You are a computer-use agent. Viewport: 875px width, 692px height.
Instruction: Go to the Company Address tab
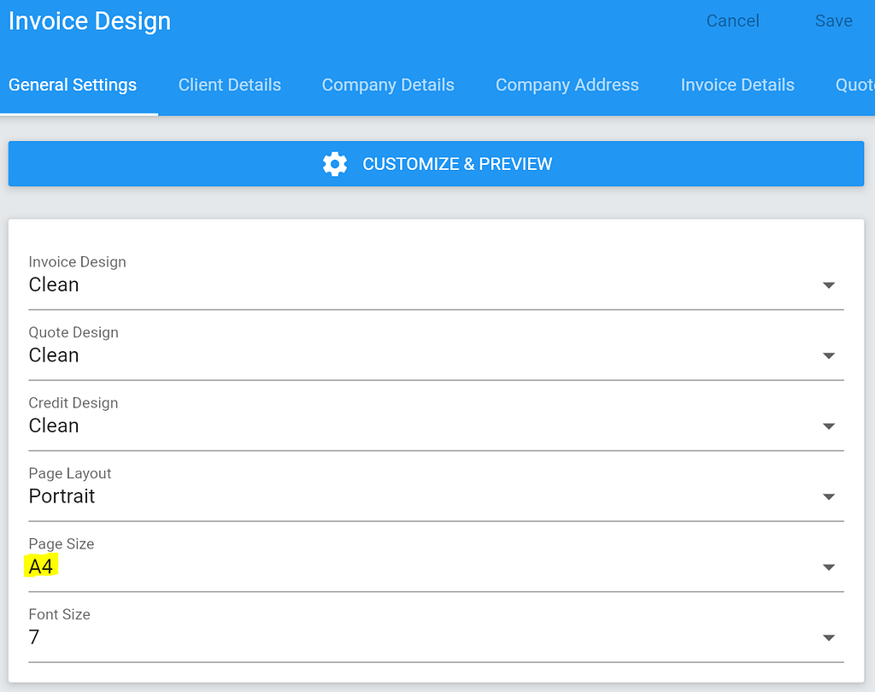click(567, 85)
